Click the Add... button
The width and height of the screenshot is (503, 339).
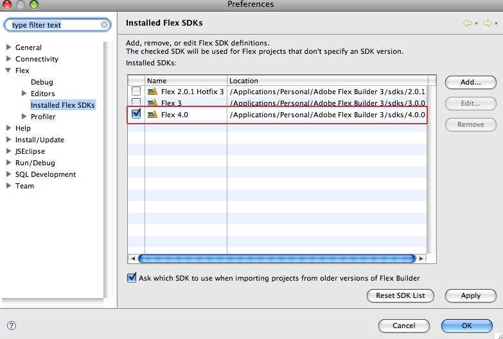(x=471, y=82)
